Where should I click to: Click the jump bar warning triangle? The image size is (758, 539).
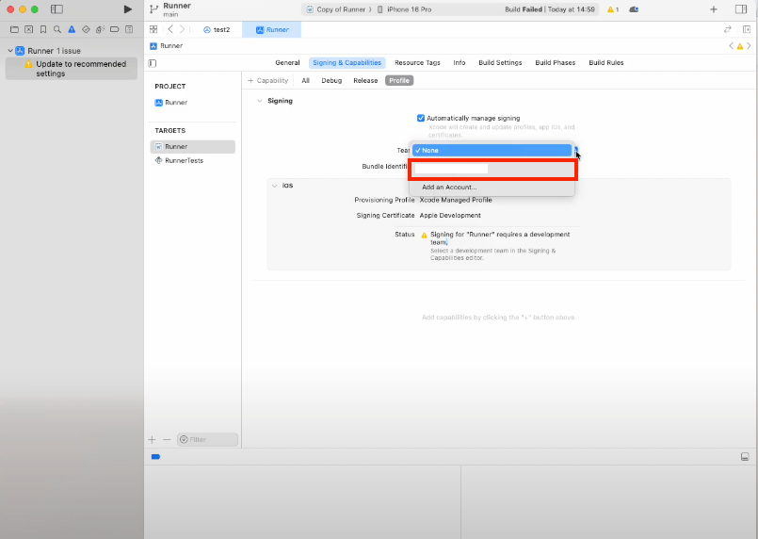click(739, 46)
